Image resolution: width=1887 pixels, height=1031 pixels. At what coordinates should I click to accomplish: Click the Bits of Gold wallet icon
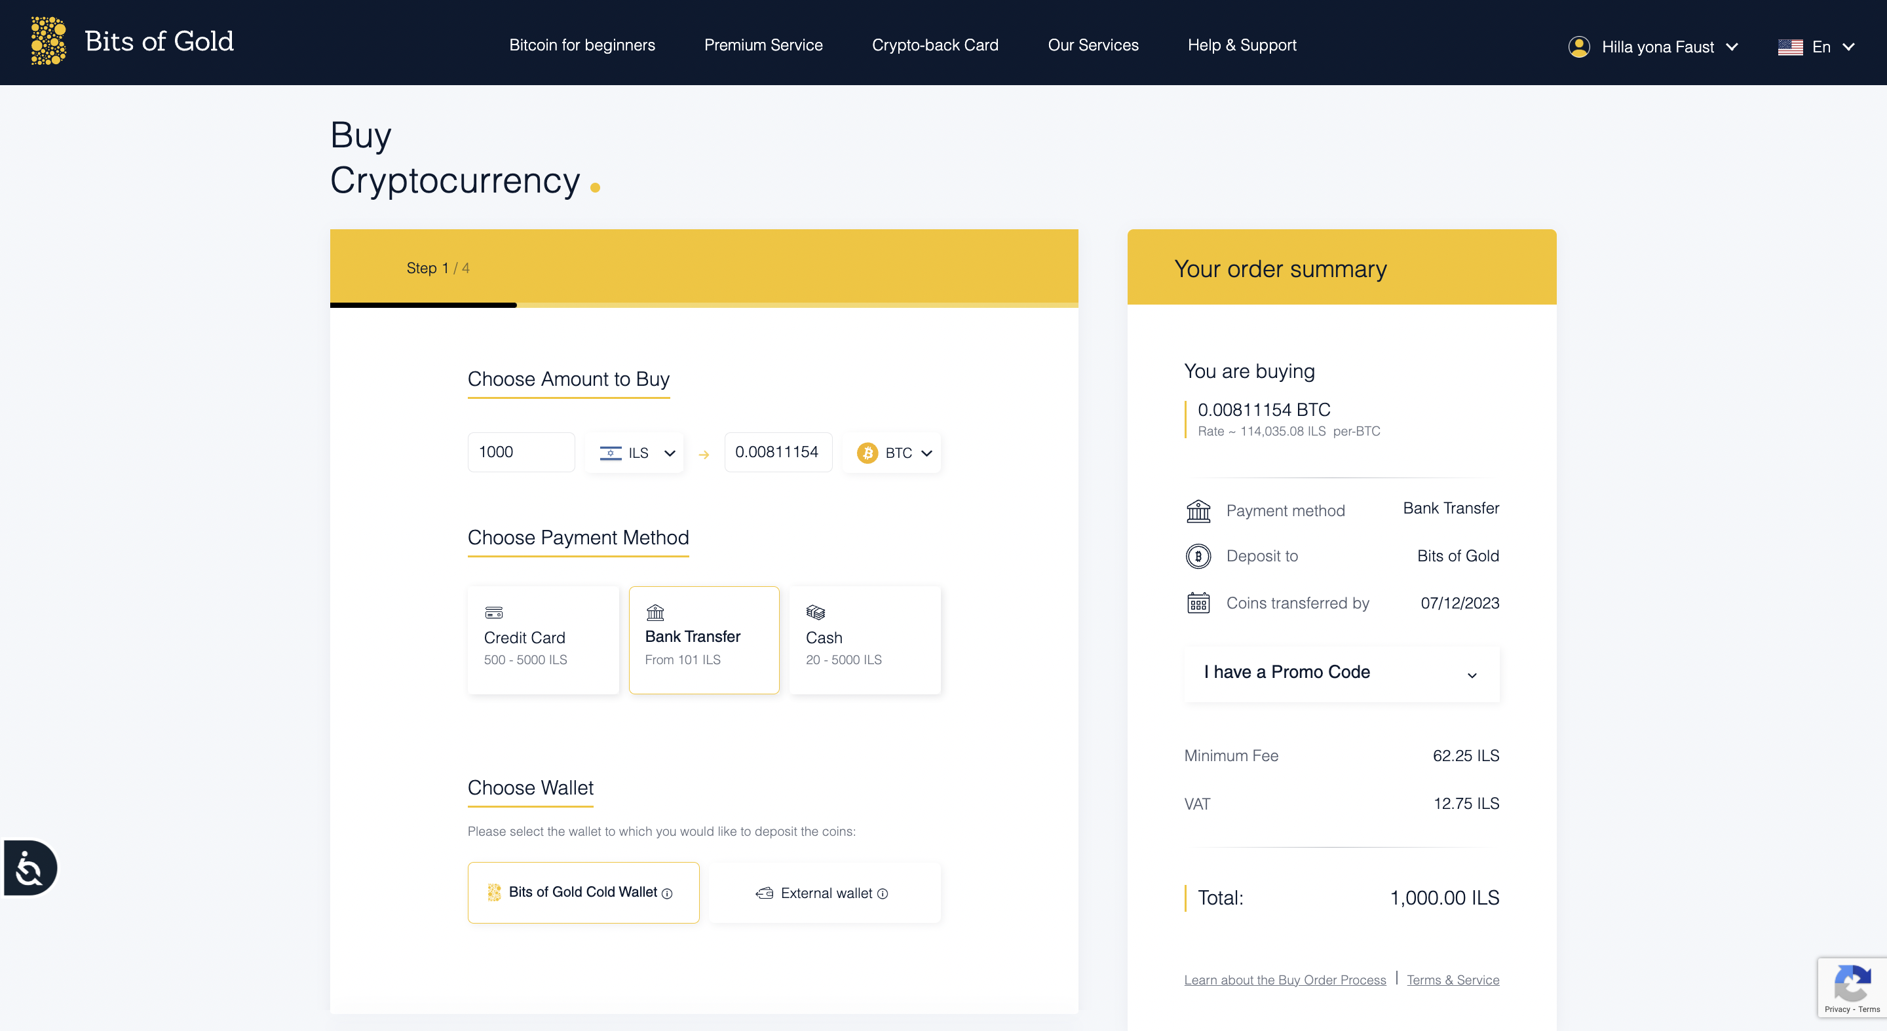[x=494, y=891]
